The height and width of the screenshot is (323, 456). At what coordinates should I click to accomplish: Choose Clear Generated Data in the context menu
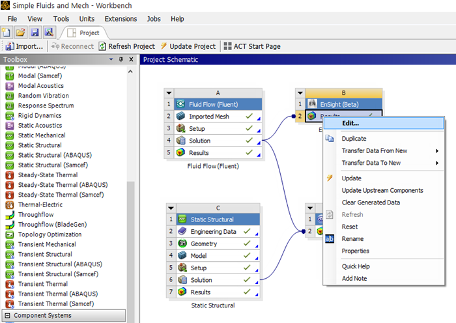(384, 203)
